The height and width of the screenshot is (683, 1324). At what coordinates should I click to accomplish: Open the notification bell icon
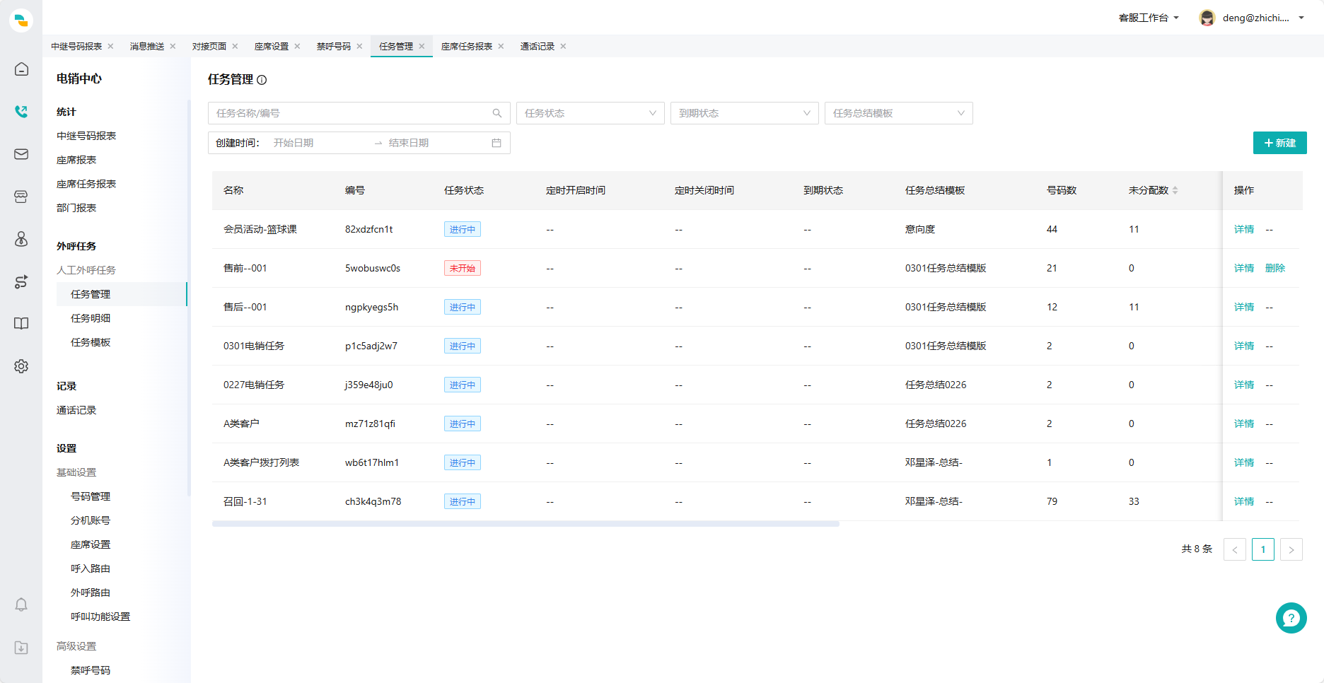(x=21, y=605)
